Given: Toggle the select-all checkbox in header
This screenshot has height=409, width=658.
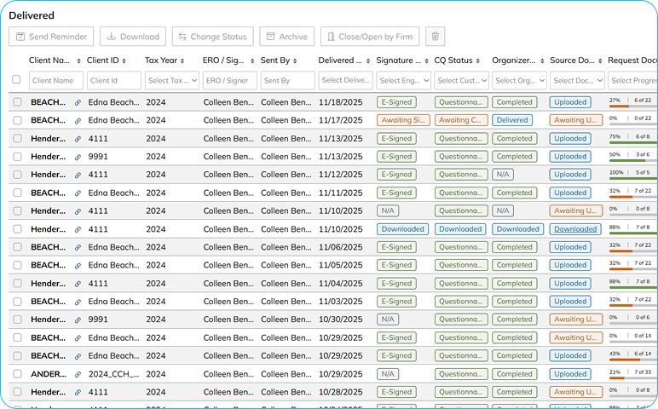Looking at the screenshot, I should pyautogui.click(x=16, y=80).
